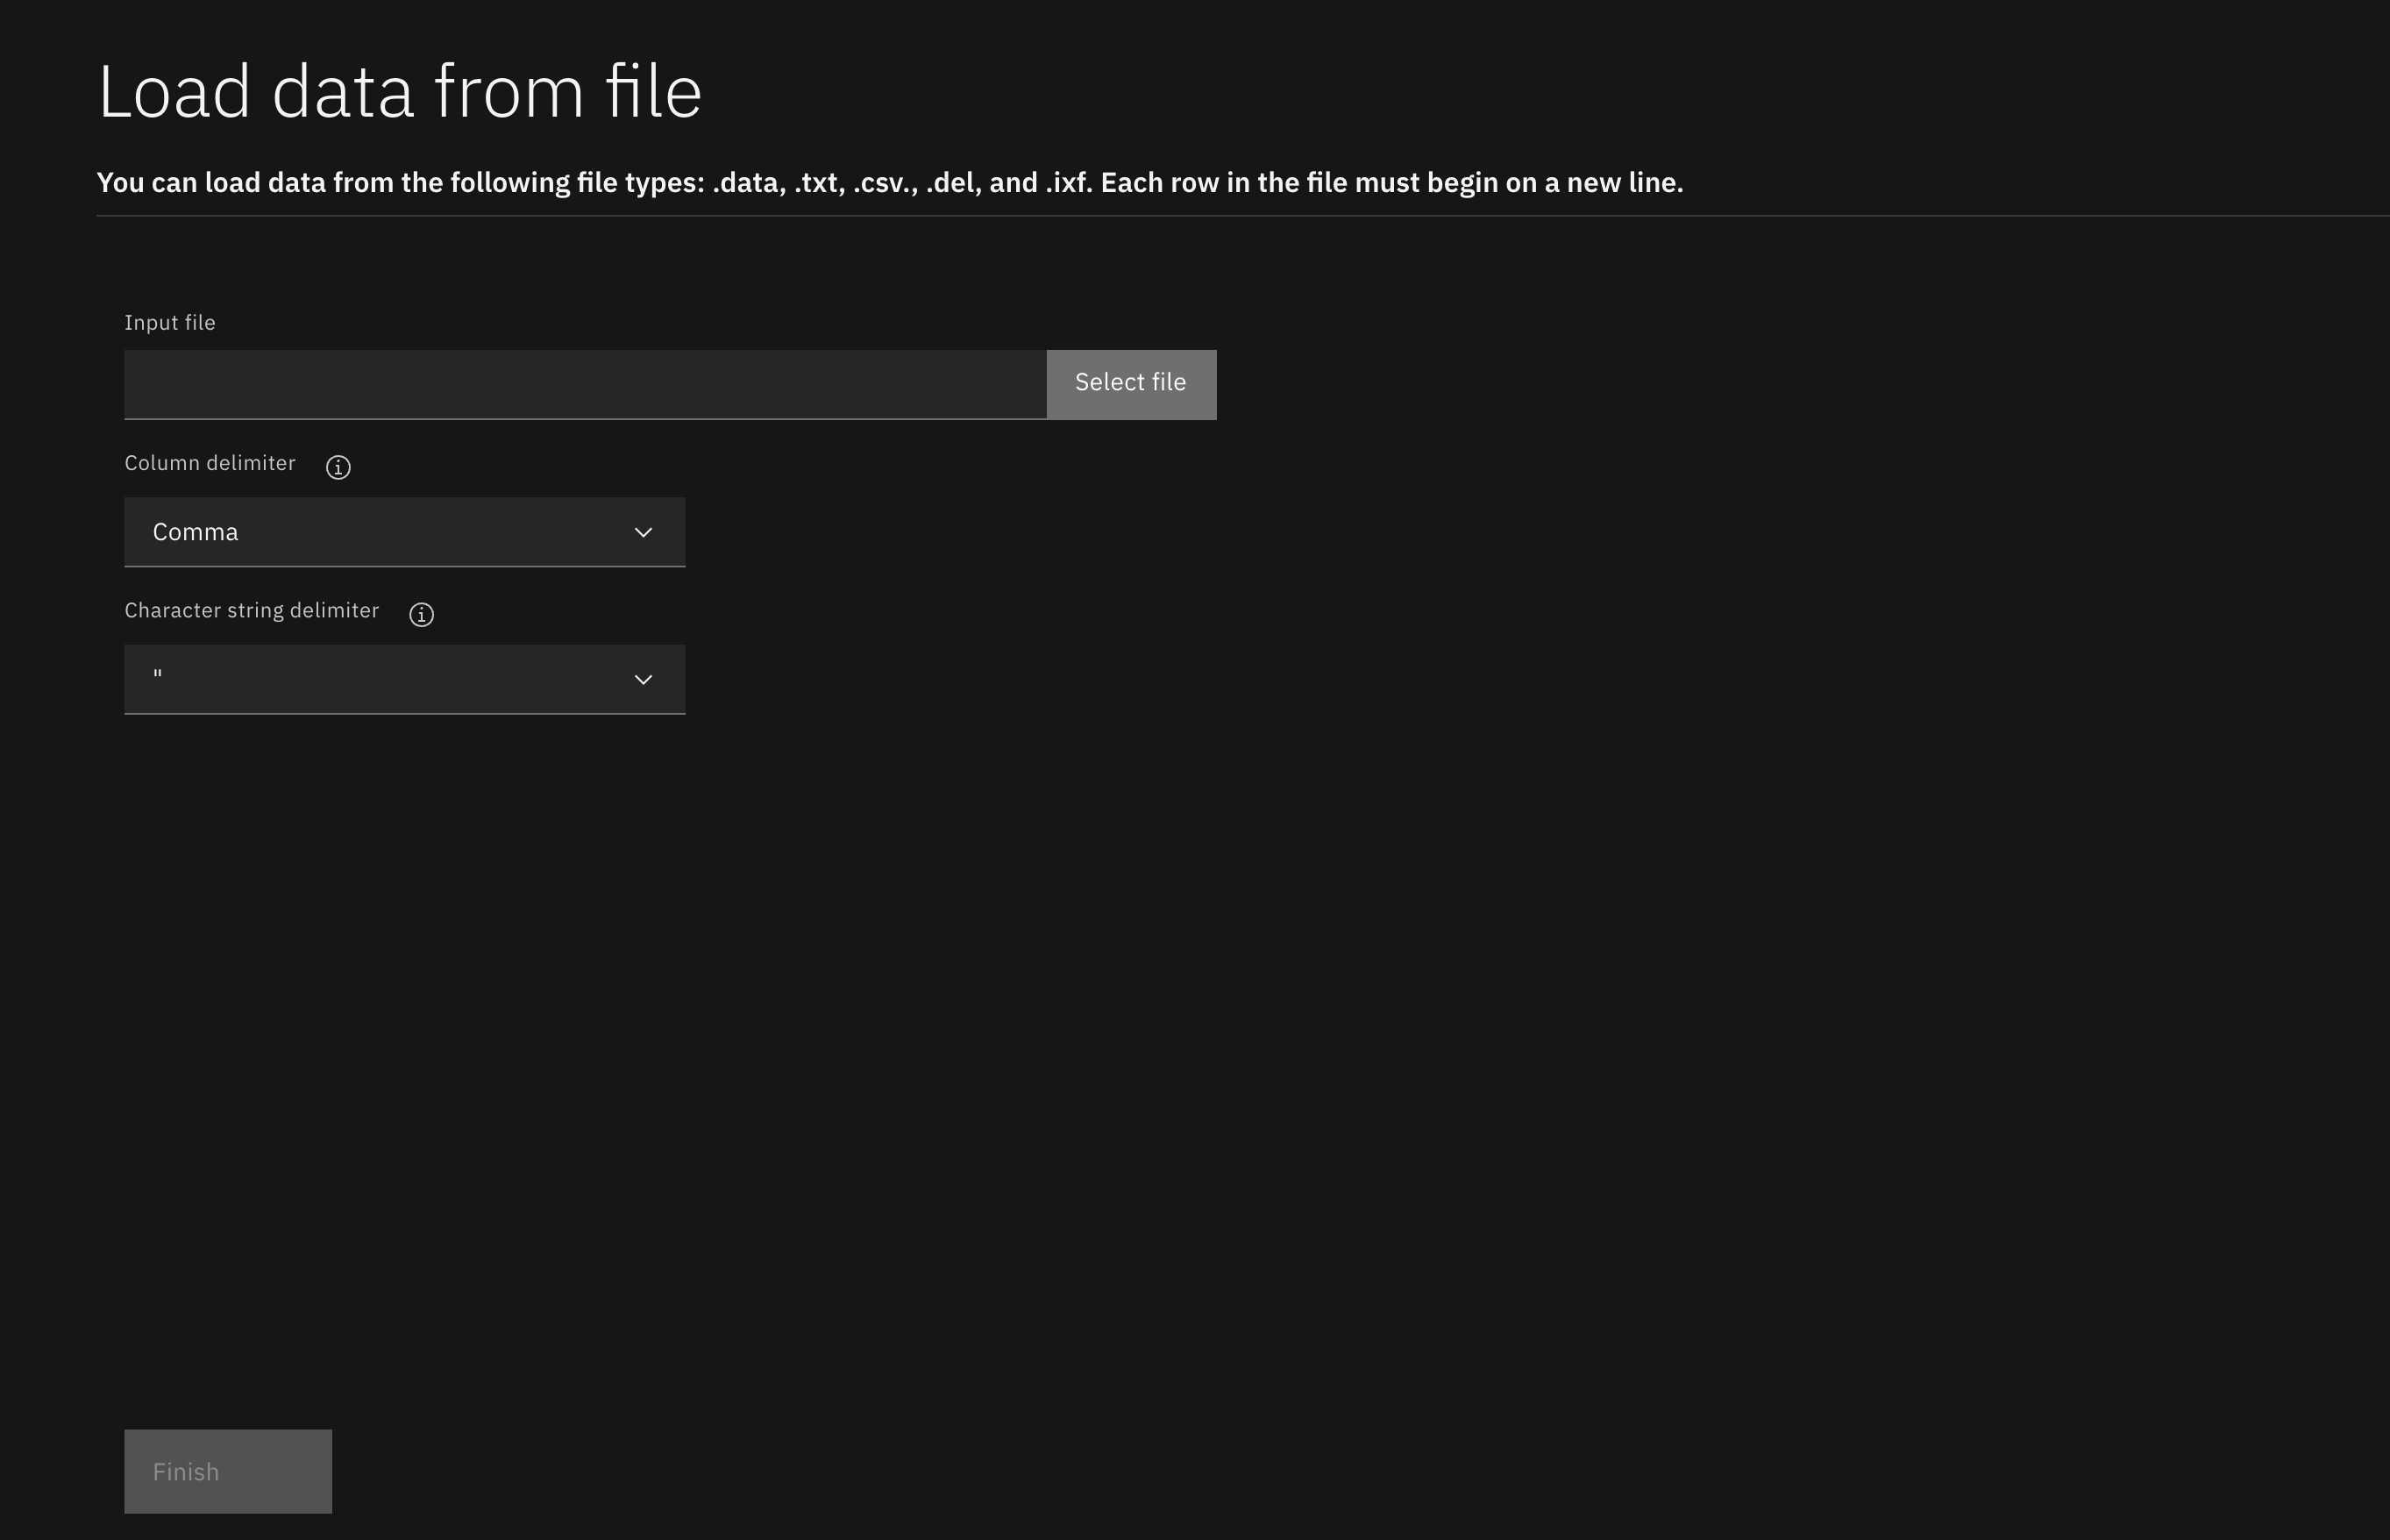Open the Character string delimiter dropdown
This screenshot has height=1540, width=2390.
405,679
